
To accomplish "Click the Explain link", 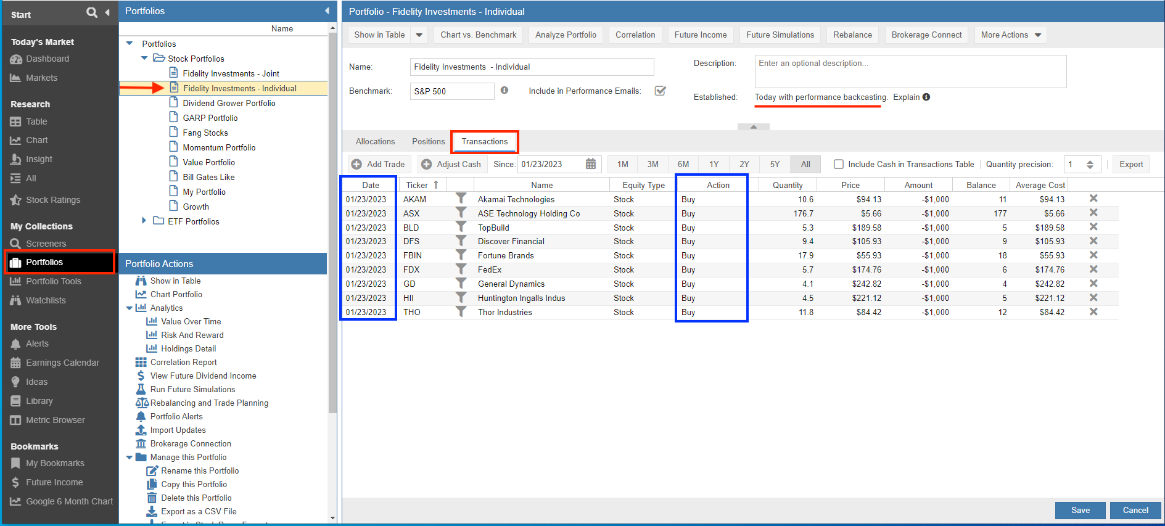I will click(907, 97).
